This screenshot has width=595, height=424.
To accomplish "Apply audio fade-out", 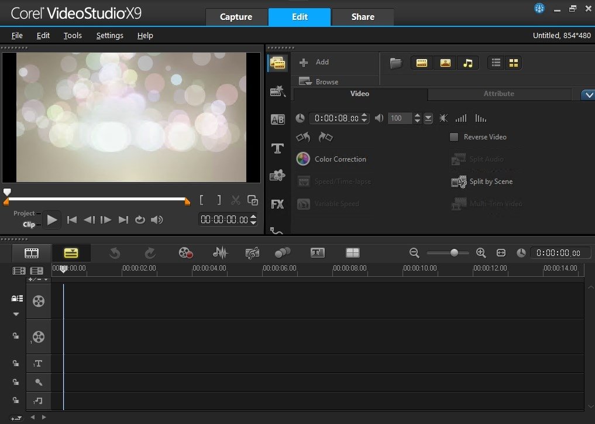I will pos(480,118).
